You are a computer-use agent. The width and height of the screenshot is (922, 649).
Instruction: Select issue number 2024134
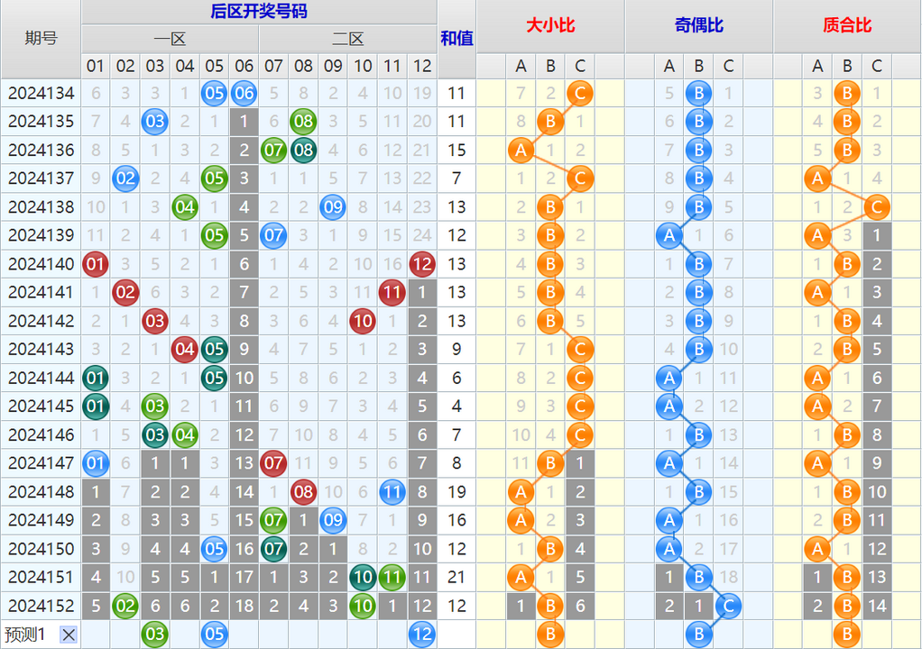tap(41, 94)
